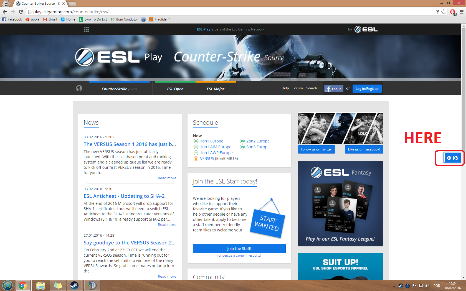Read more of the VERSUS Season 1 article
The height and width of the screenshot is (291, 466).
tap(167, 178)
